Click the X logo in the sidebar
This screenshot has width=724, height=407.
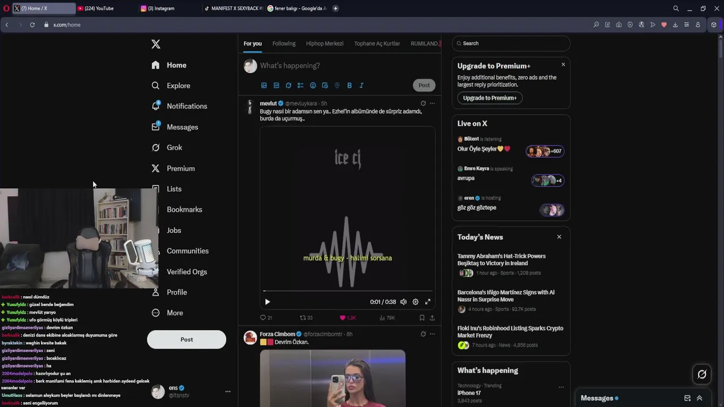click(156, 44)
